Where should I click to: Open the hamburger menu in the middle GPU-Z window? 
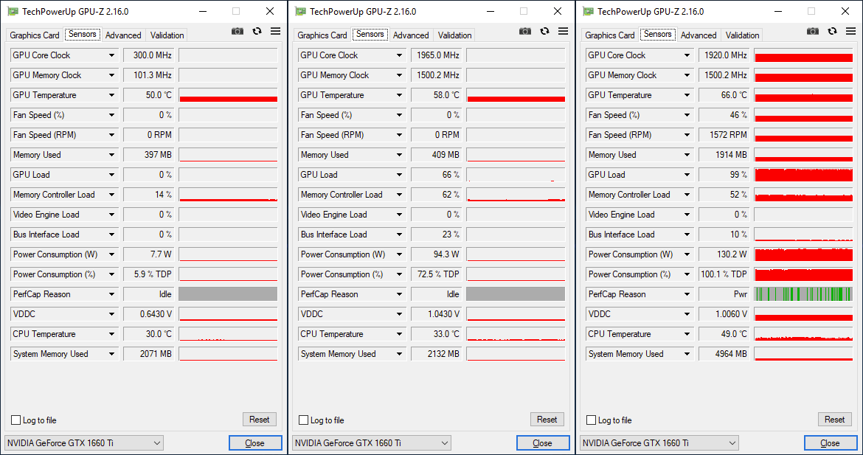click(563, 31)
